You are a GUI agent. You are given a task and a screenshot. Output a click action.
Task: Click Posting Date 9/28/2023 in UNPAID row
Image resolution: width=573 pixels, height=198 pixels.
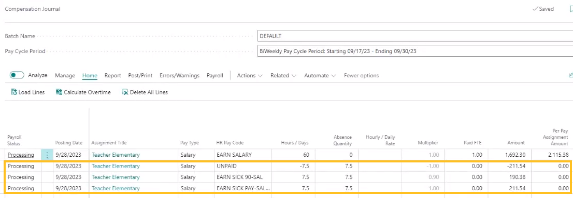coord(68,166)
